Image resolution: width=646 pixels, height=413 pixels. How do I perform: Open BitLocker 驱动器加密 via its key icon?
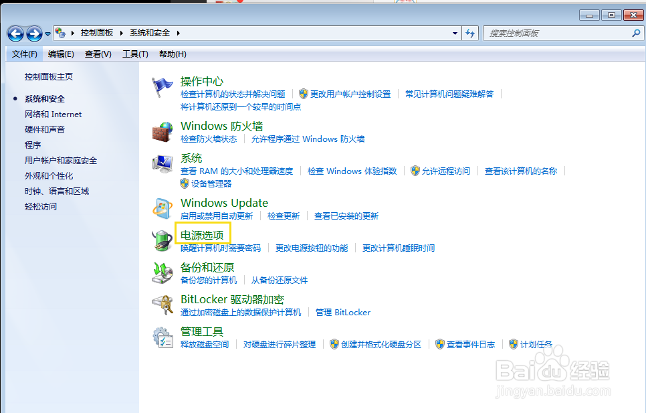coord(163,305)
